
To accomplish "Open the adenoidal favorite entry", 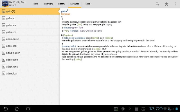I will (30, 73).
